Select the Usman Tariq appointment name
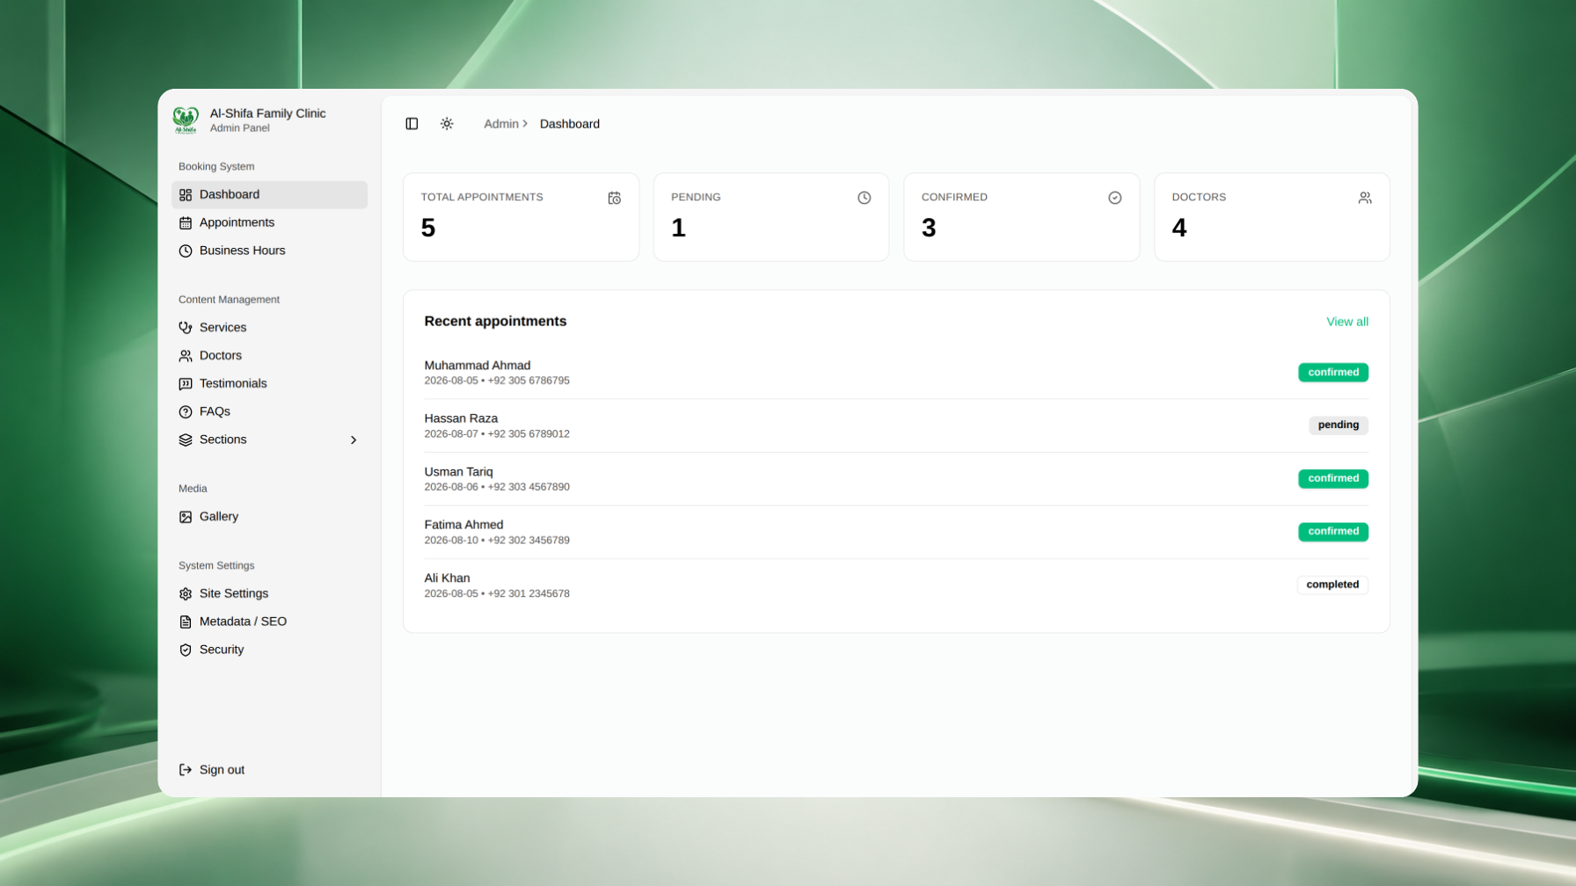The width and height of the screenshot is (1576, 886). click(x=458, y=472)
